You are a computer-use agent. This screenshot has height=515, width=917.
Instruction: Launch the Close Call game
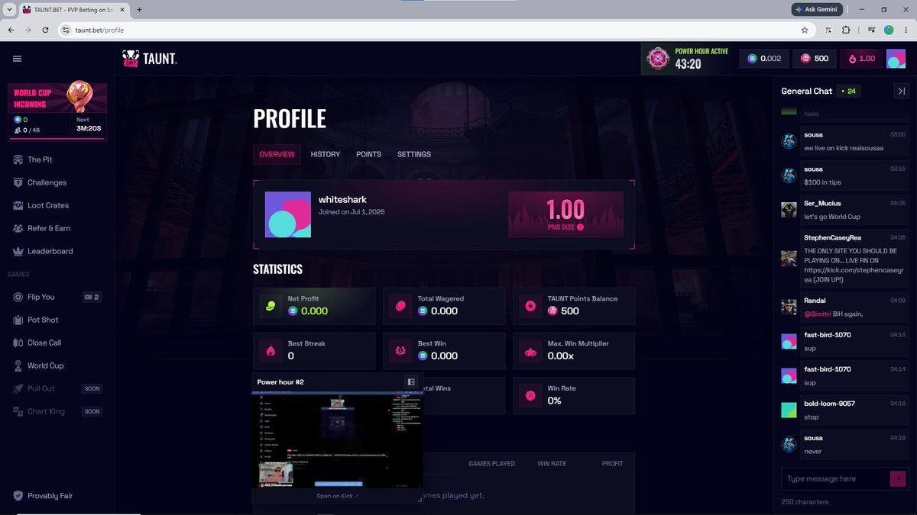[44, 343]
